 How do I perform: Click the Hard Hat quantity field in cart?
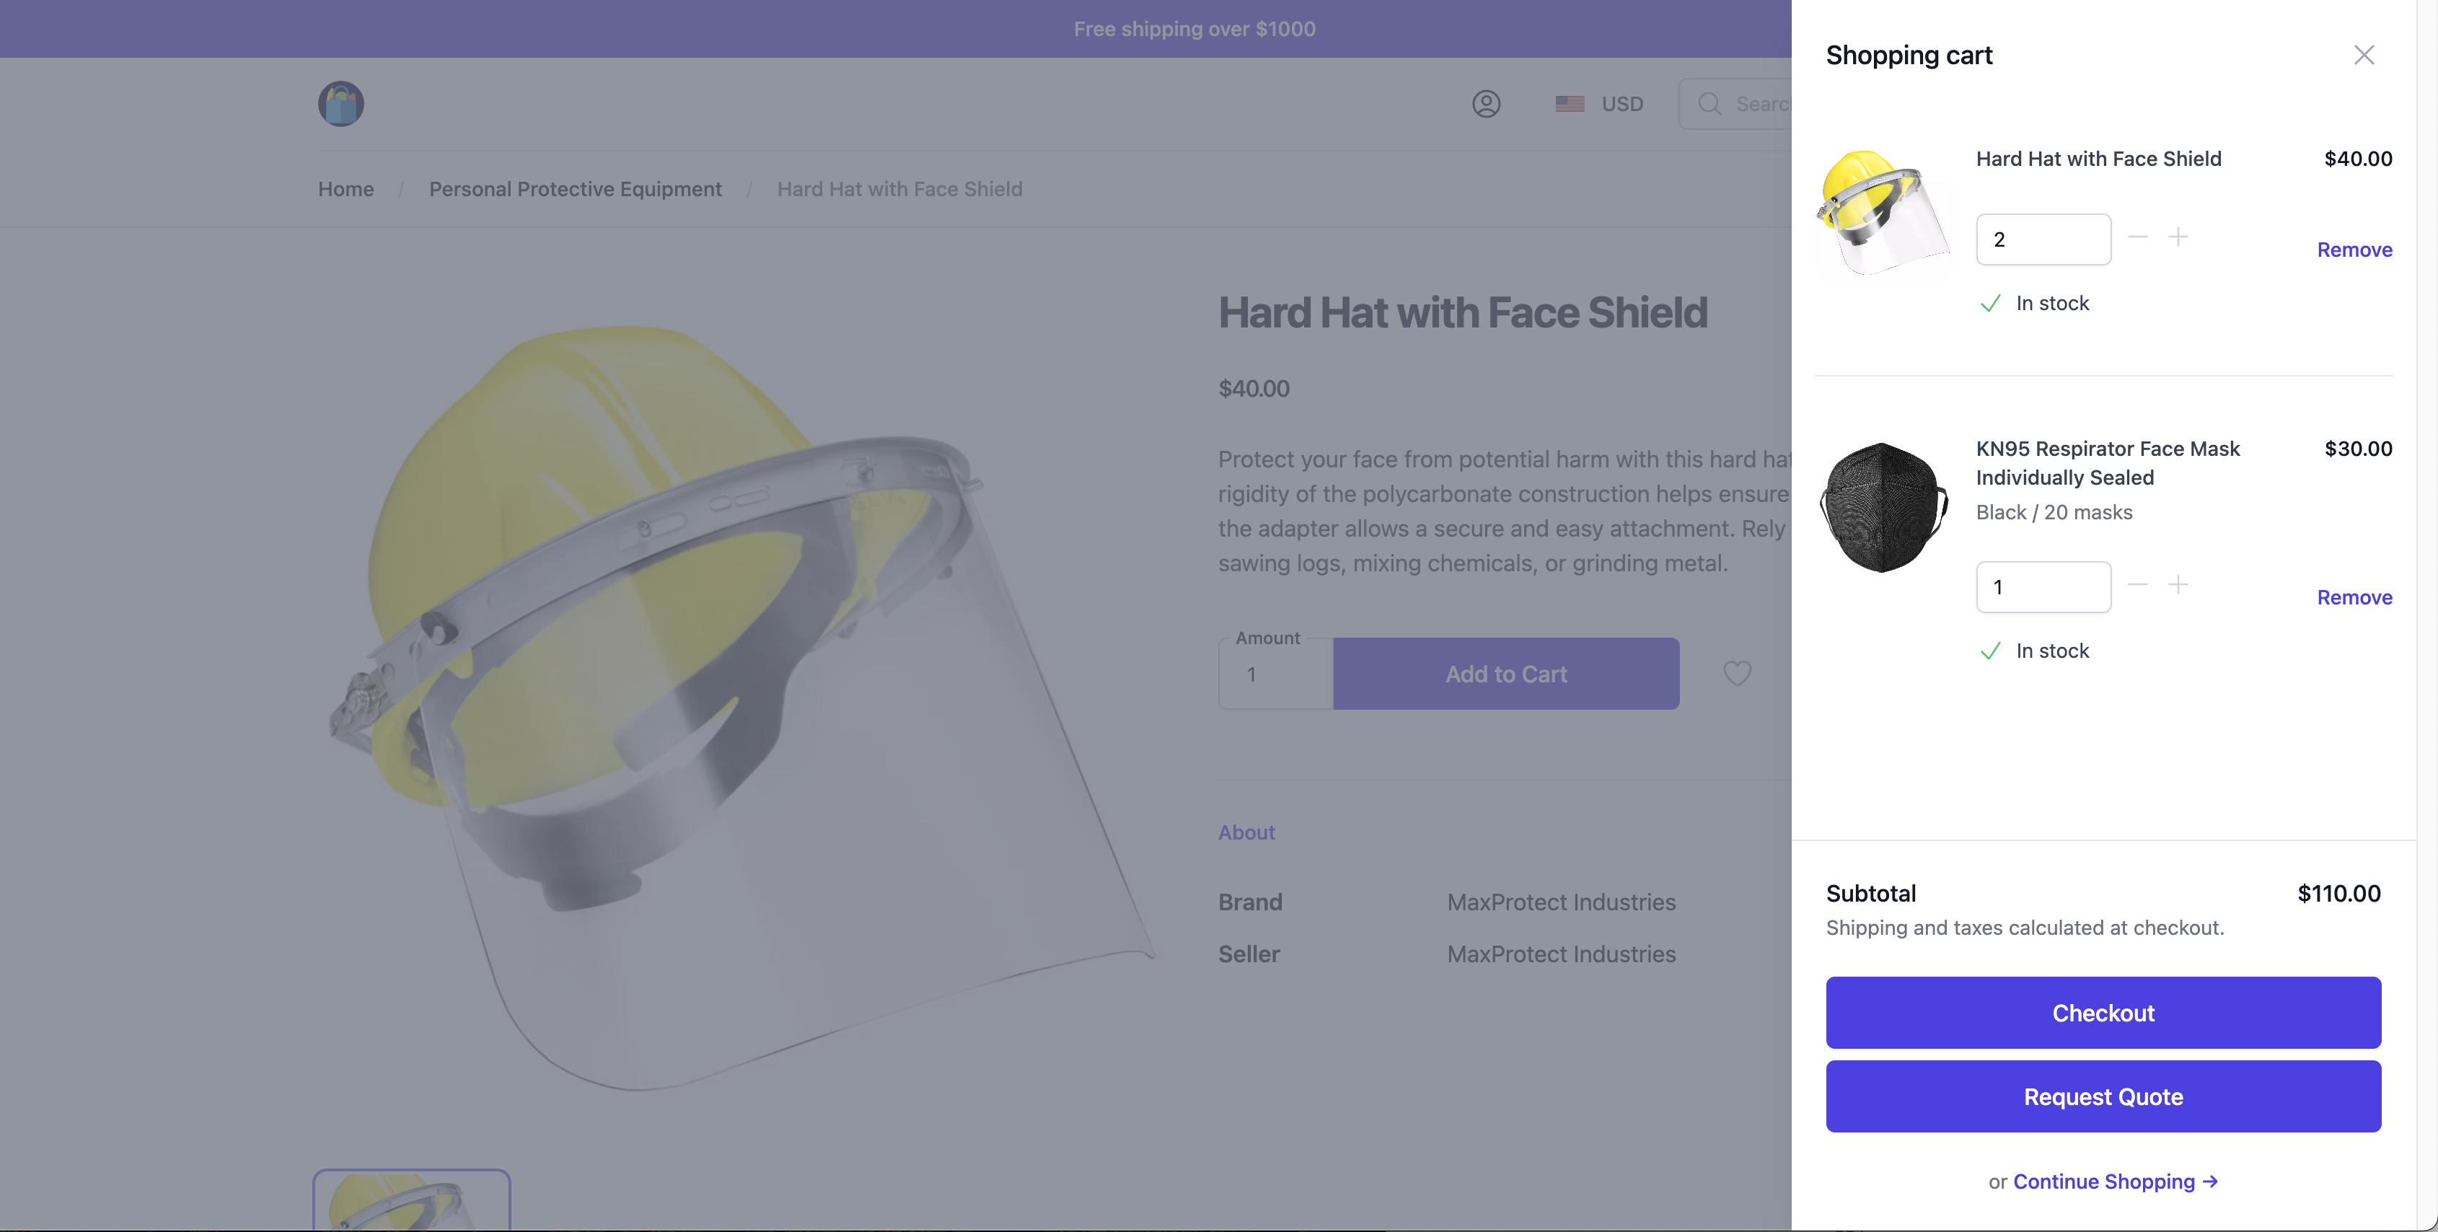coord(2043,239)
